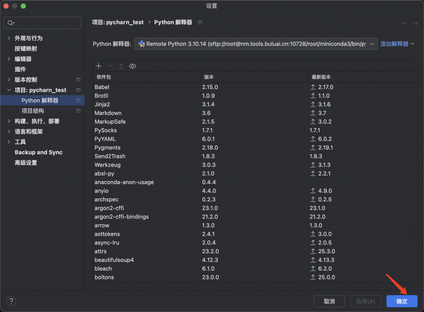Click project-level icon next to 版本控制

[78, 80]
